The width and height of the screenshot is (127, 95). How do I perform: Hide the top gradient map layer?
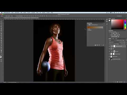click(x=109, y=46)
